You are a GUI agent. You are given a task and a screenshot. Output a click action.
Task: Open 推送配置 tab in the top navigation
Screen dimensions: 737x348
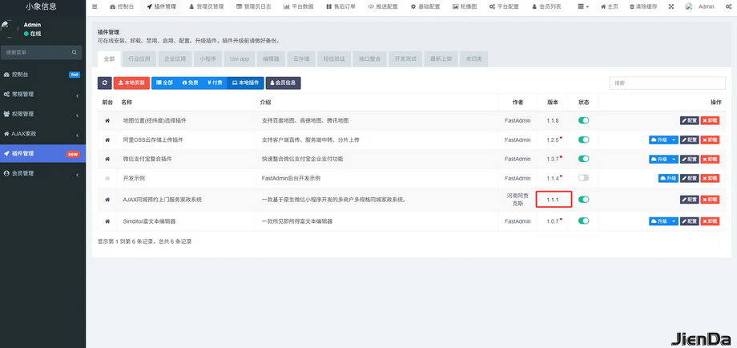coord(383,7)
